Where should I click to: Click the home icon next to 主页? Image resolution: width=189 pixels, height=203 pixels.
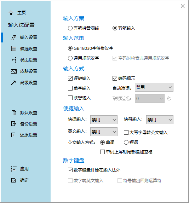pos(11,13)
